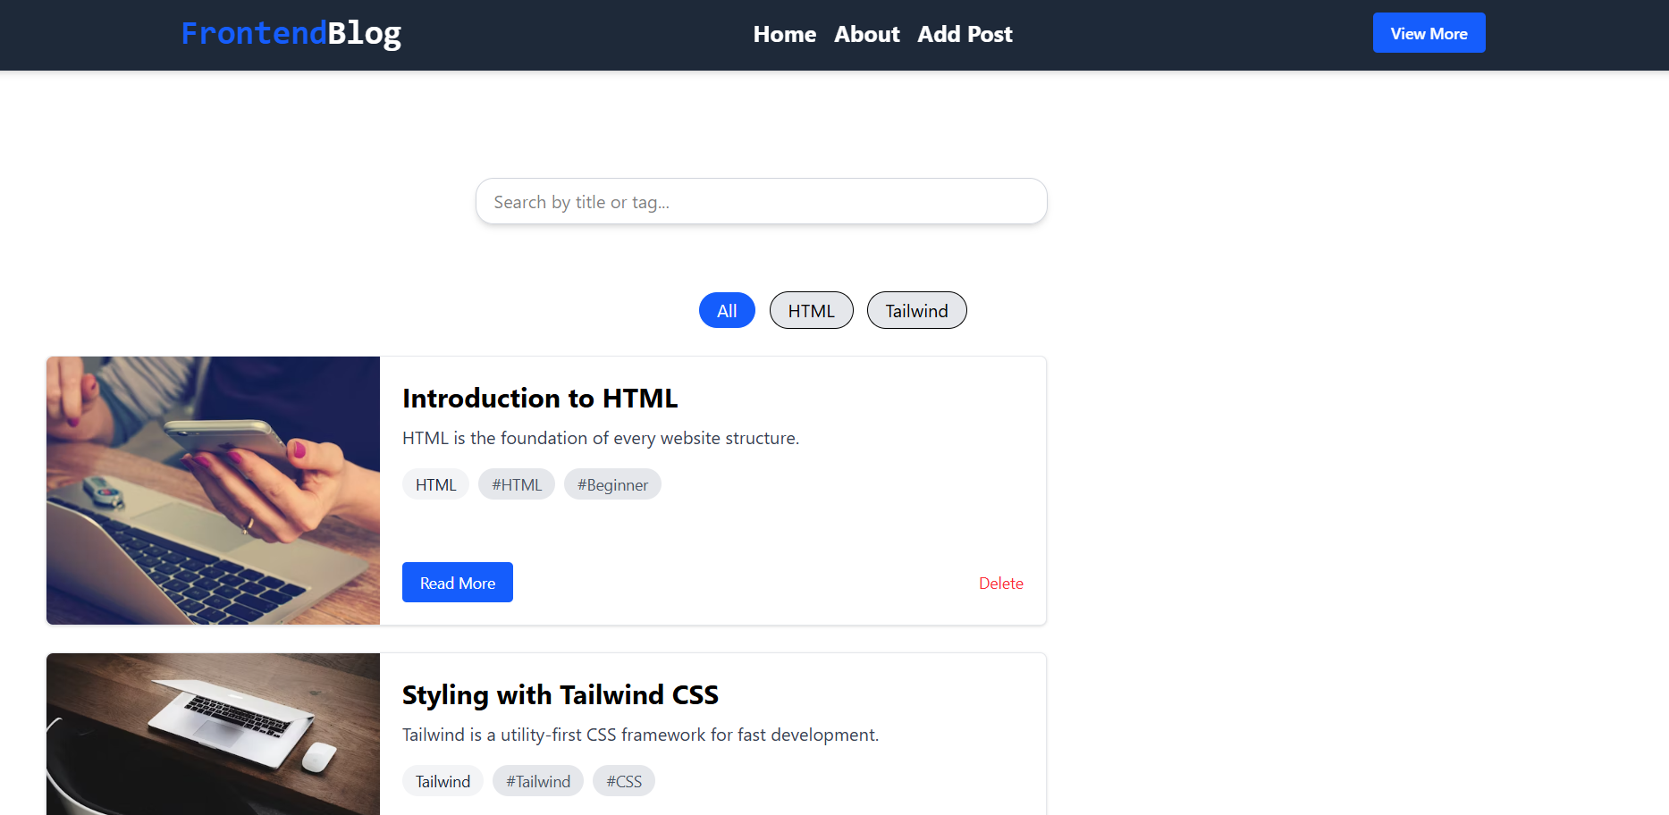
Task: Click the Tailwind post's laptop thumbnail
Action: (x=213, y=733)
